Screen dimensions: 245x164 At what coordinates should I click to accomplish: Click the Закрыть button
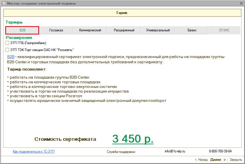(x=236, y=160)
